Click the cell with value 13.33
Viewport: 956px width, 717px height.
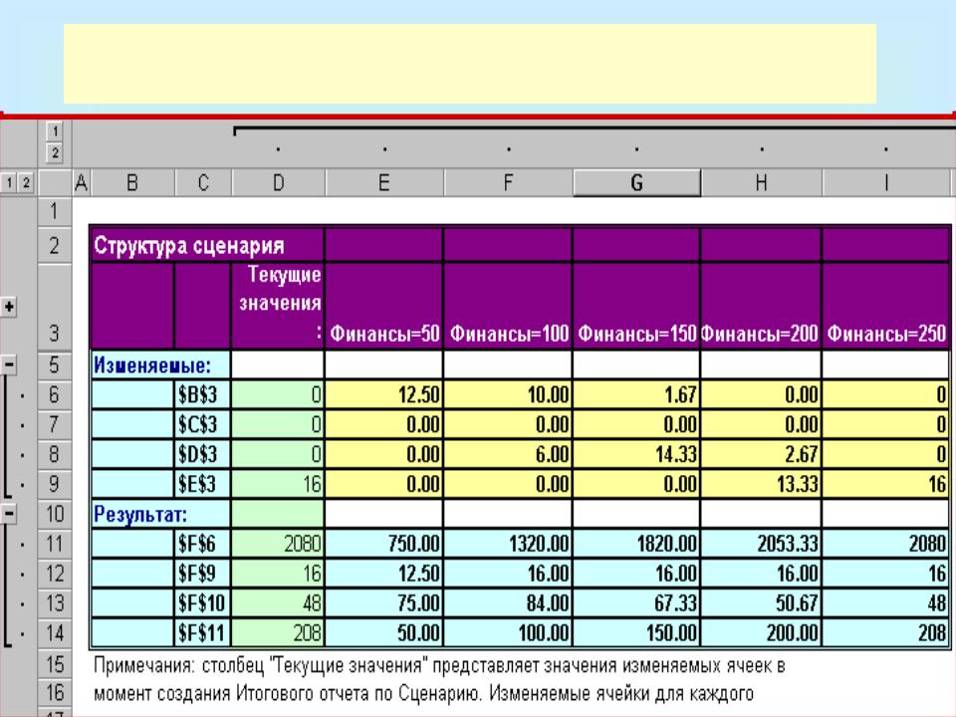pyautogui.click(x=761, y=484)
